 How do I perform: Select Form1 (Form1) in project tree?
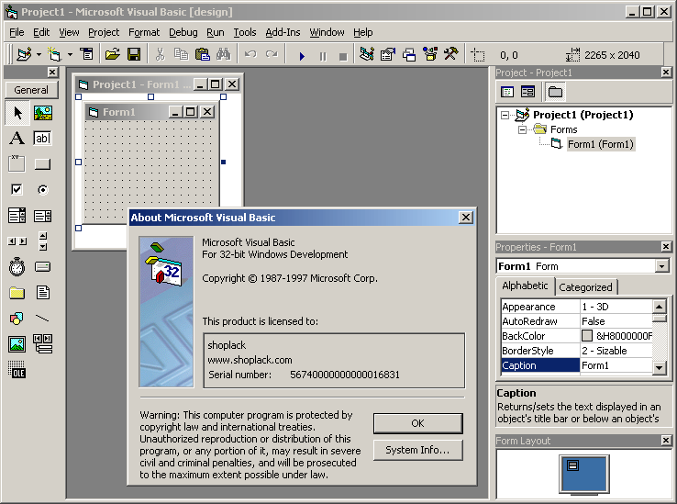click(600, 144)
